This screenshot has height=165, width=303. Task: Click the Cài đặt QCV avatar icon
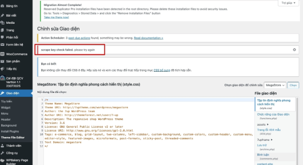point(3,78)
